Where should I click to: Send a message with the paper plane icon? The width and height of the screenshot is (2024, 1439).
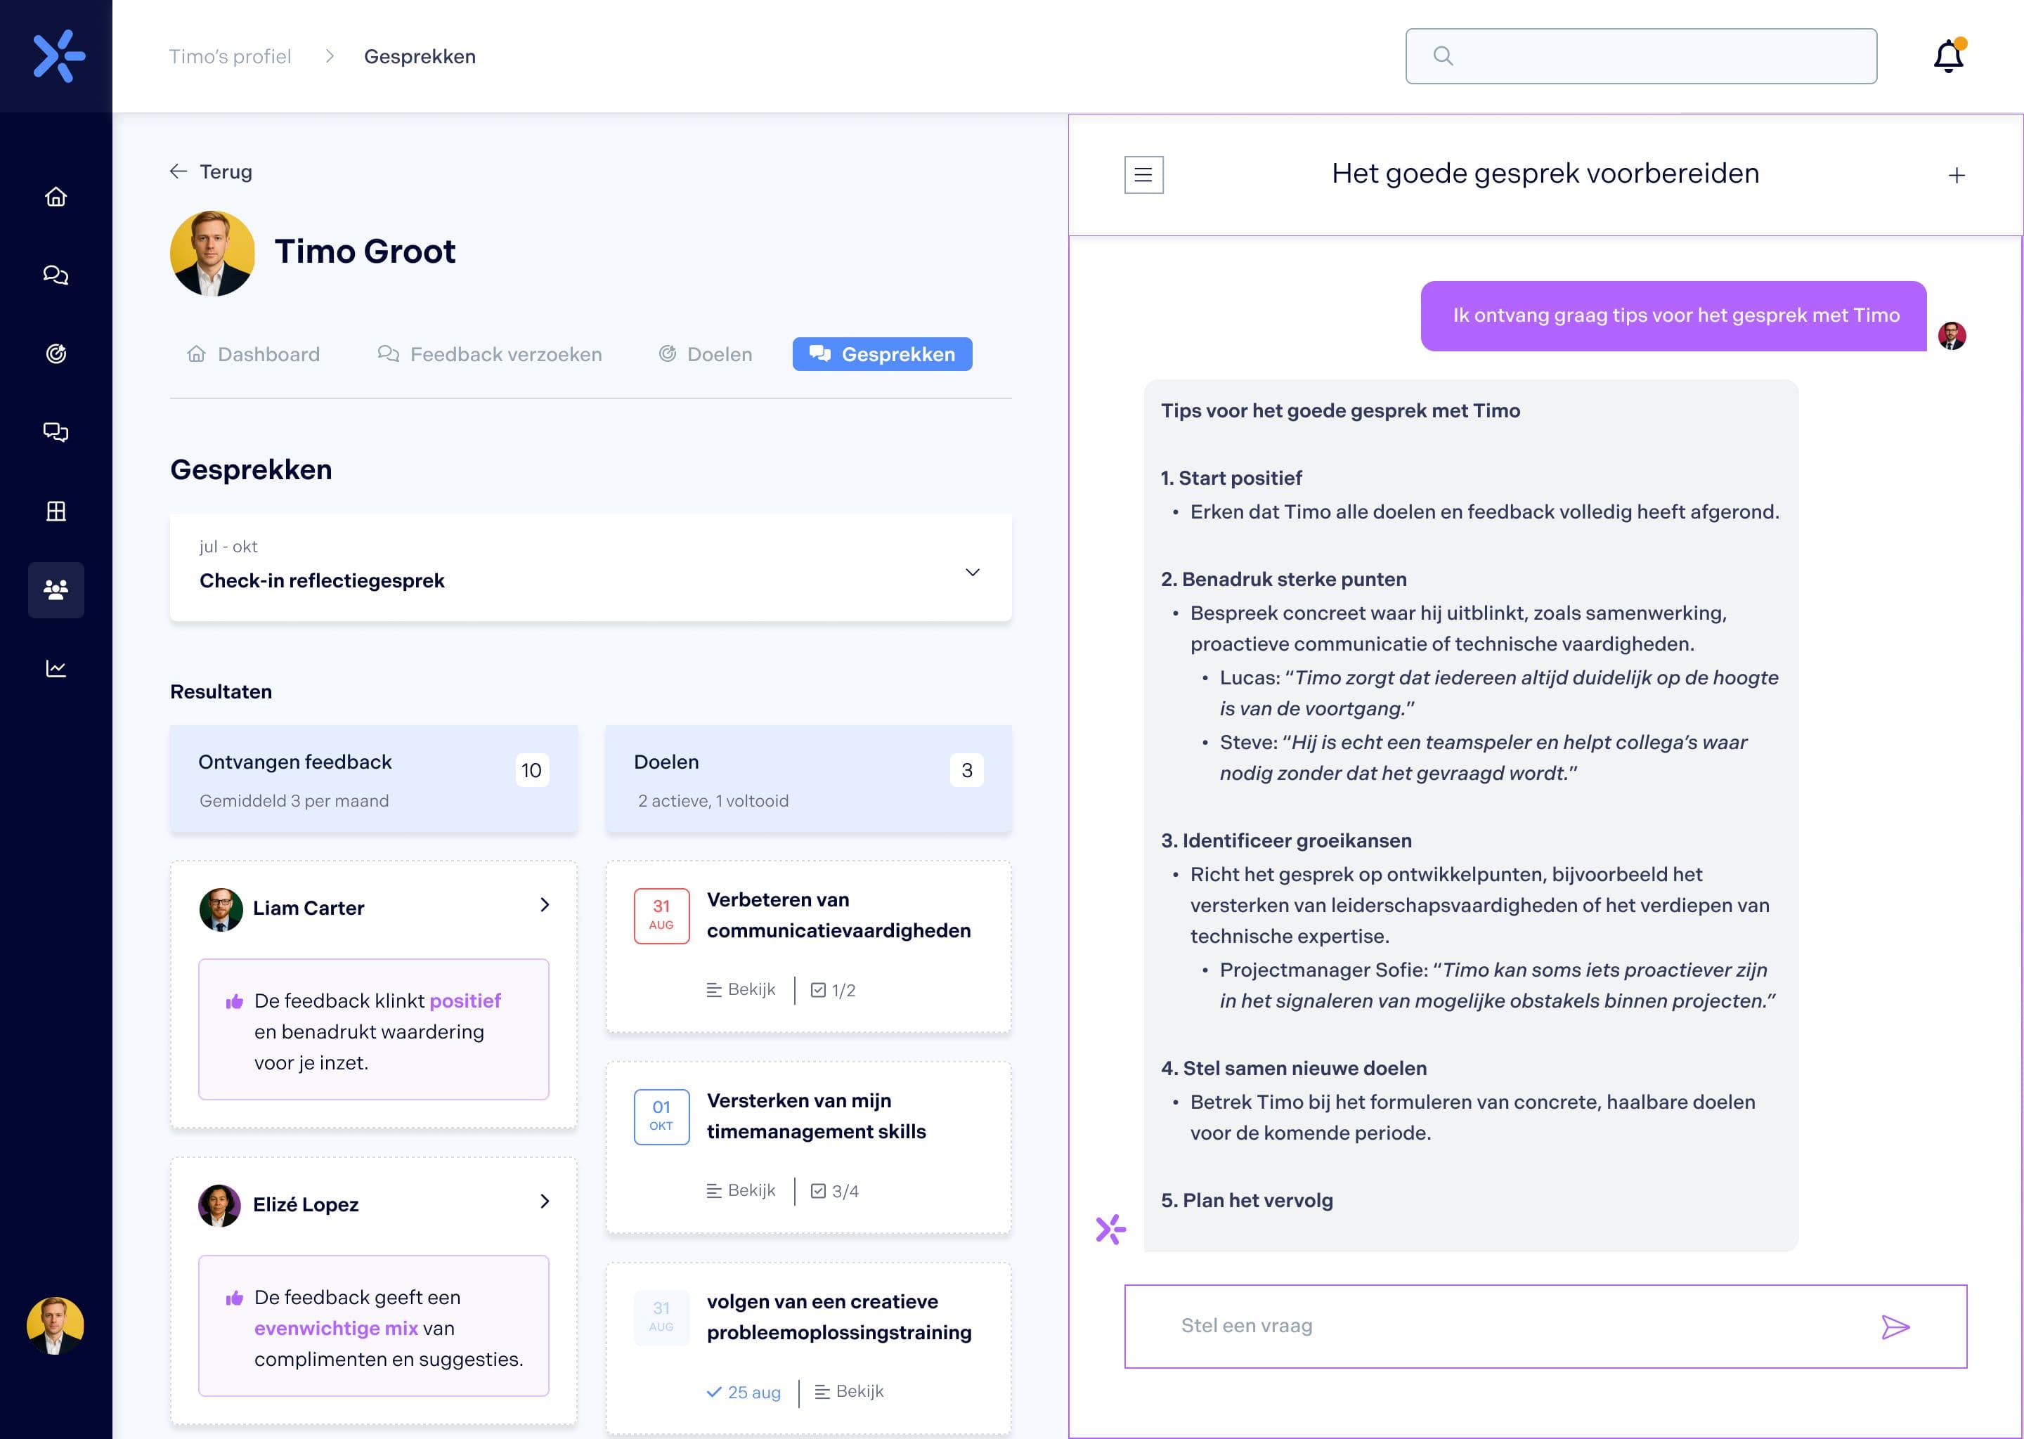click(1896, 1327)
